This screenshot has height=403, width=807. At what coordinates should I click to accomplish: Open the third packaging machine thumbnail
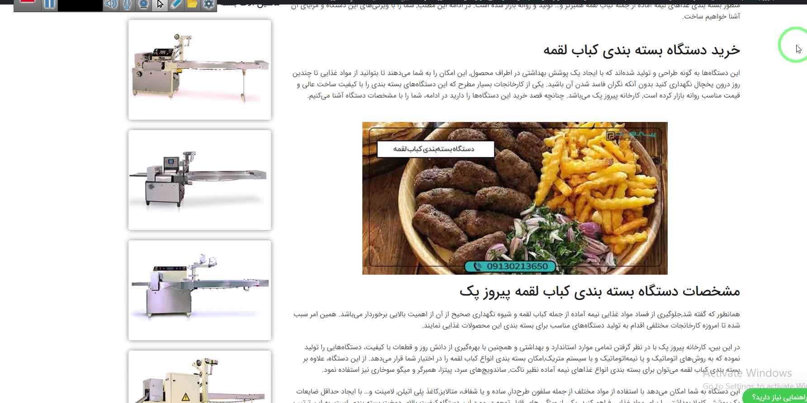pyautogui.click(x=199, y=290)
